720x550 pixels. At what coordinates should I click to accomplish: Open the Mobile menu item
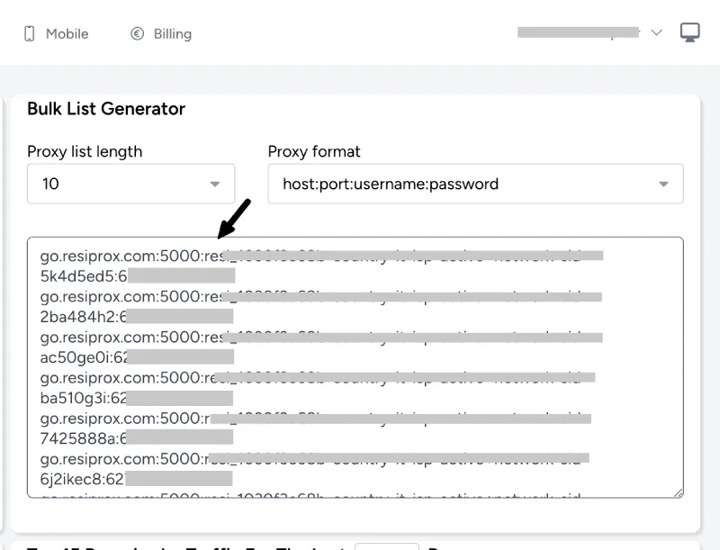67,34
